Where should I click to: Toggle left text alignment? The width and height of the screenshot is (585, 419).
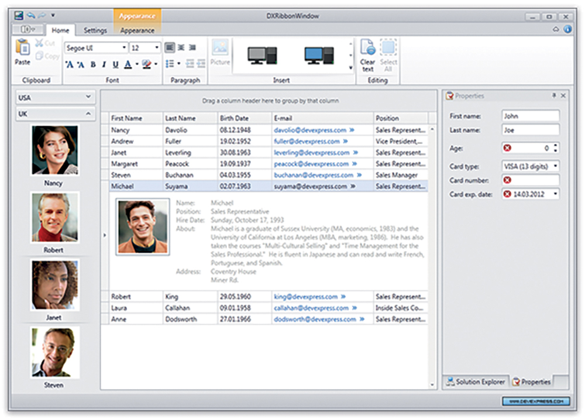170,47
